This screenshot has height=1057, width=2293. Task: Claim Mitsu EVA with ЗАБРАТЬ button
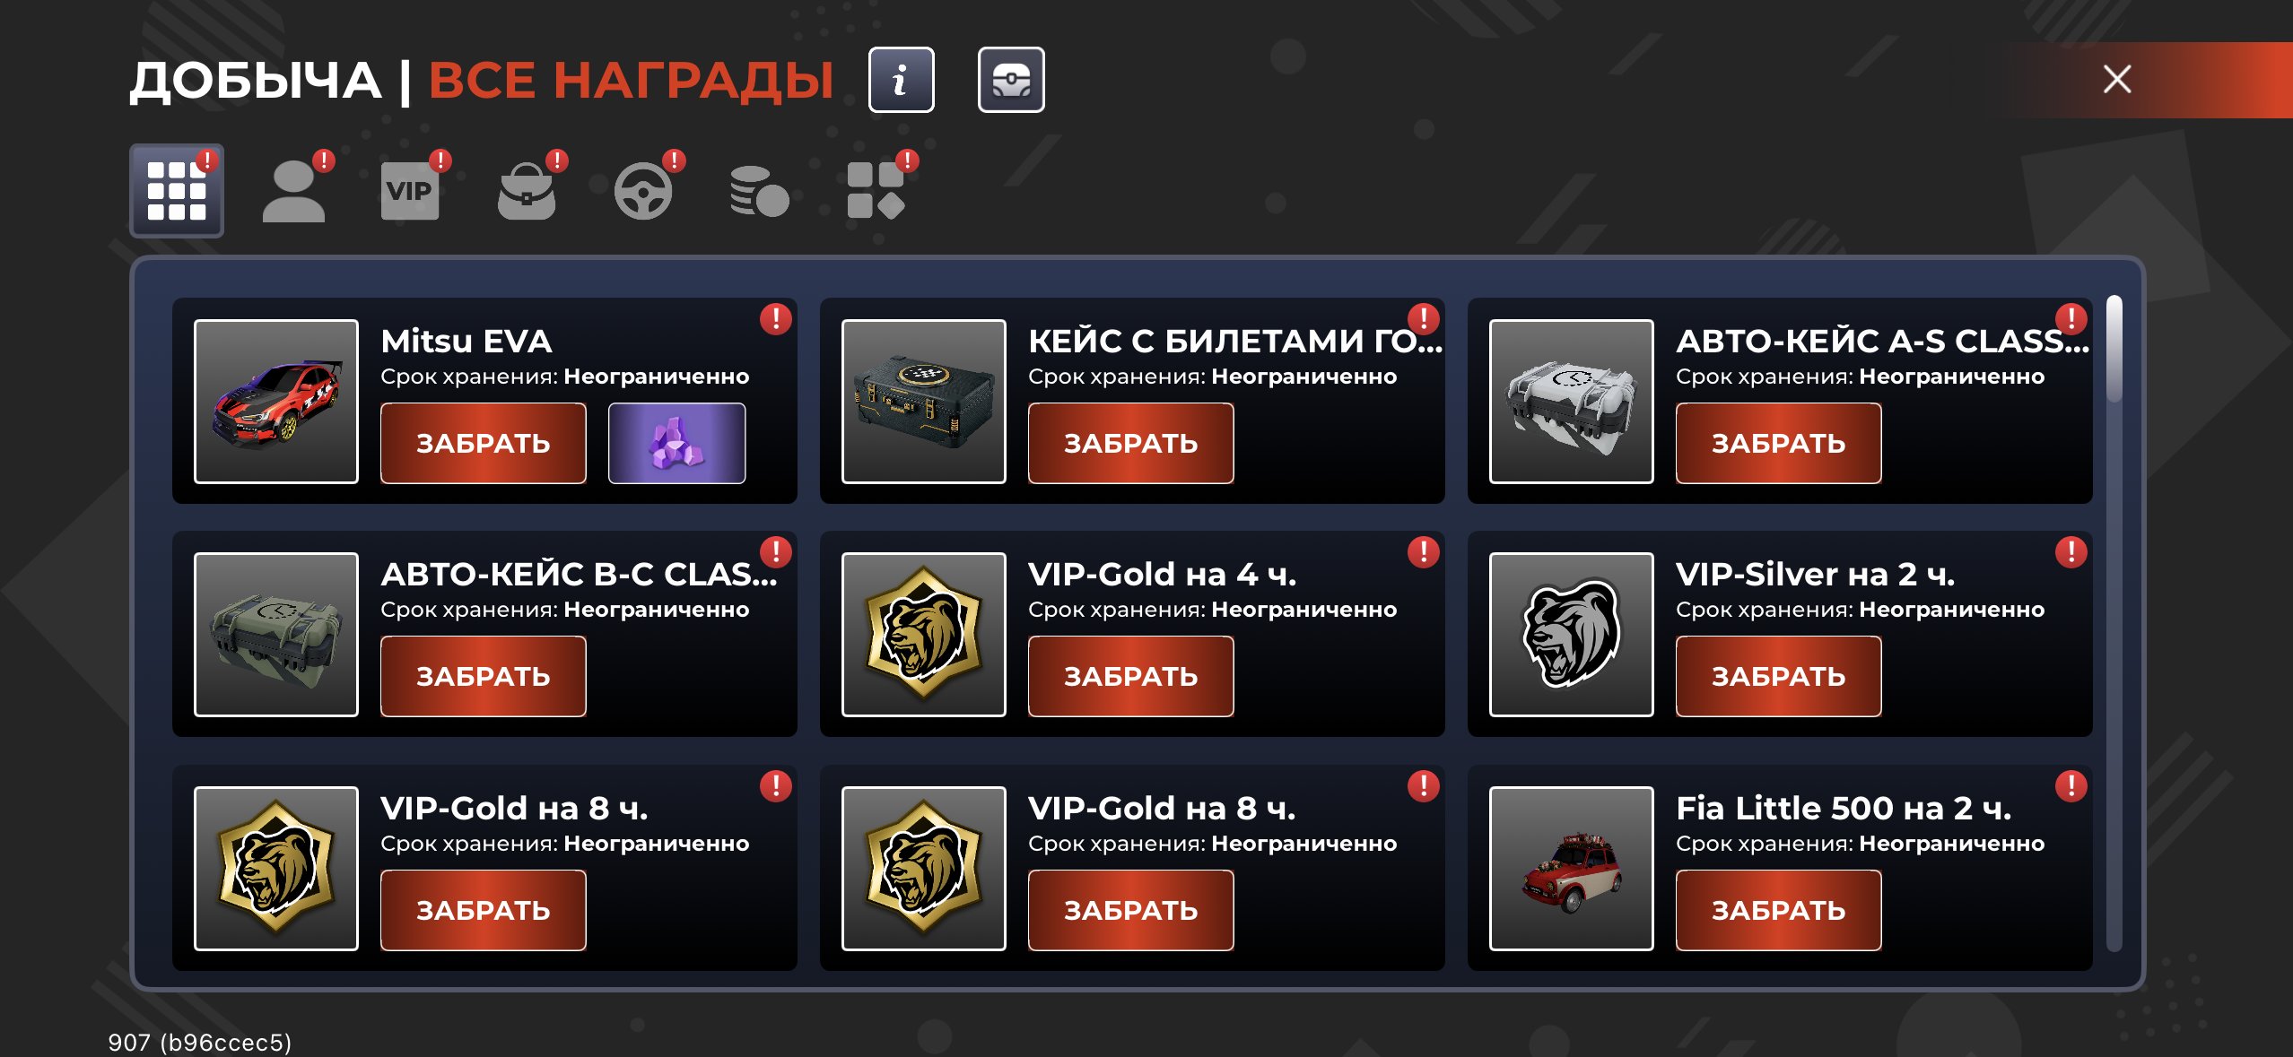pyautogui.click(x=484, y=443)
